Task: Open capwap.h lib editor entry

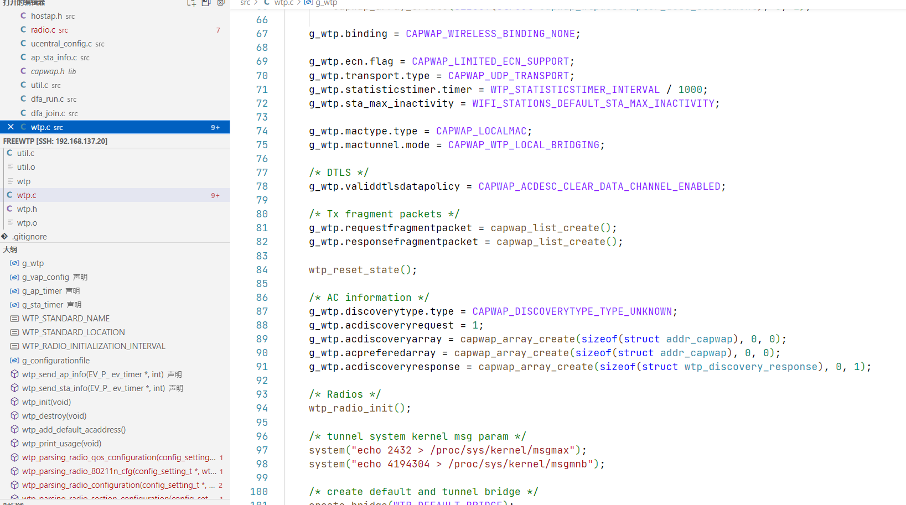Action: pyautogui.click(x=115, y=71)
